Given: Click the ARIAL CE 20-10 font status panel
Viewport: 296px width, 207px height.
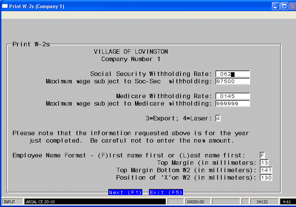Looking at the screenshot, I should (x=94, y=202).
